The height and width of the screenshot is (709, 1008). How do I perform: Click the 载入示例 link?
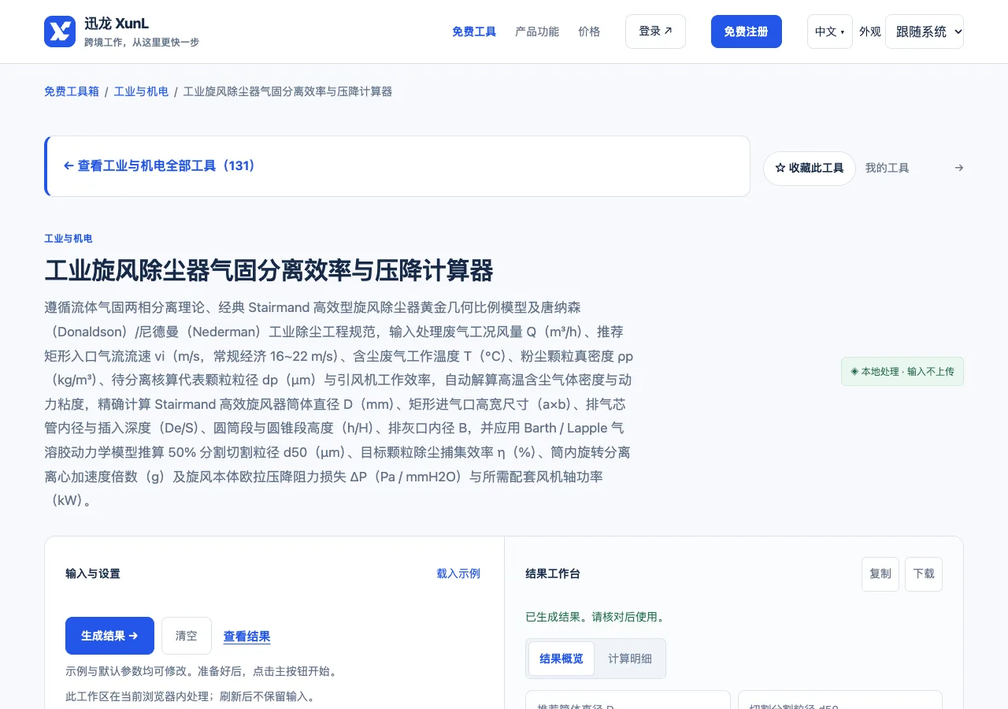pyautogui.click(x=458, y=574)
